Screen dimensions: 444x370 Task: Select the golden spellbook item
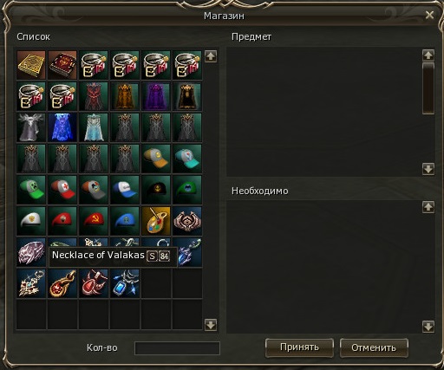pyautogui.click(x=31, y=65)
